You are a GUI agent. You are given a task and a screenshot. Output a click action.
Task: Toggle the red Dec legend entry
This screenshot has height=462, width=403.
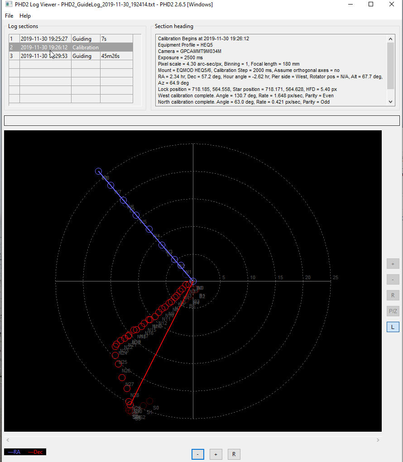pos(36,452)
